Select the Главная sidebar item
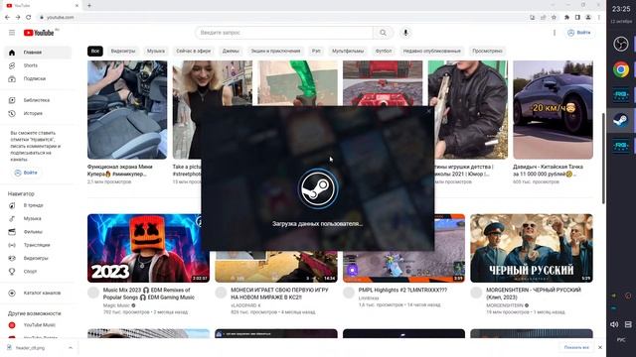This screenshot has width=636, height=357. [x=38, y=53]
